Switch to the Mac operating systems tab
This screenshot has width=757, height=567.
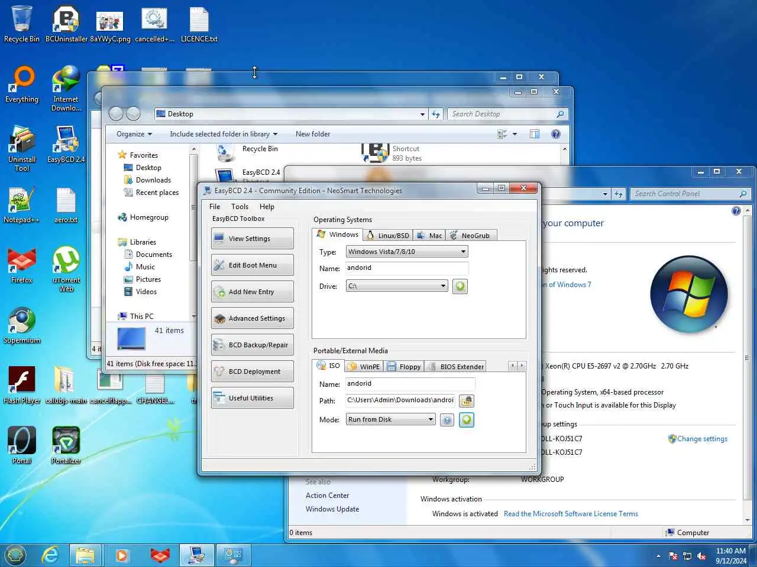click(429, 235)
